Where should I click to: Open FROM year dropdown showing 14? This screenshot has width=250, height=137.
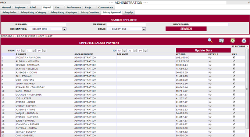[42, 50]
